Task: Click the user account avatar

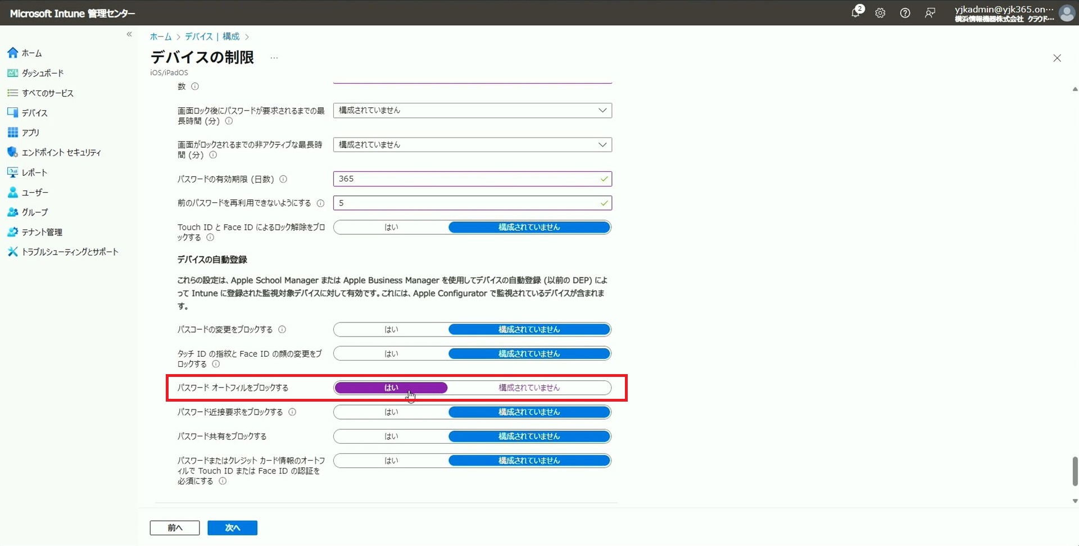Action: [1066, 13]
